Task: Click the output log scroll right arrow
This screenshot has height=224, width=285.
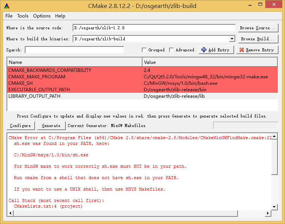Action: pos(268,213)
